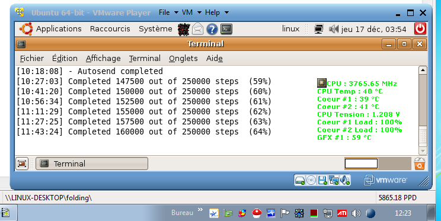Screen dimensions: 441x221
Task: Open the Fichier menu in Terminal
Action: click(x=32, y=58)
